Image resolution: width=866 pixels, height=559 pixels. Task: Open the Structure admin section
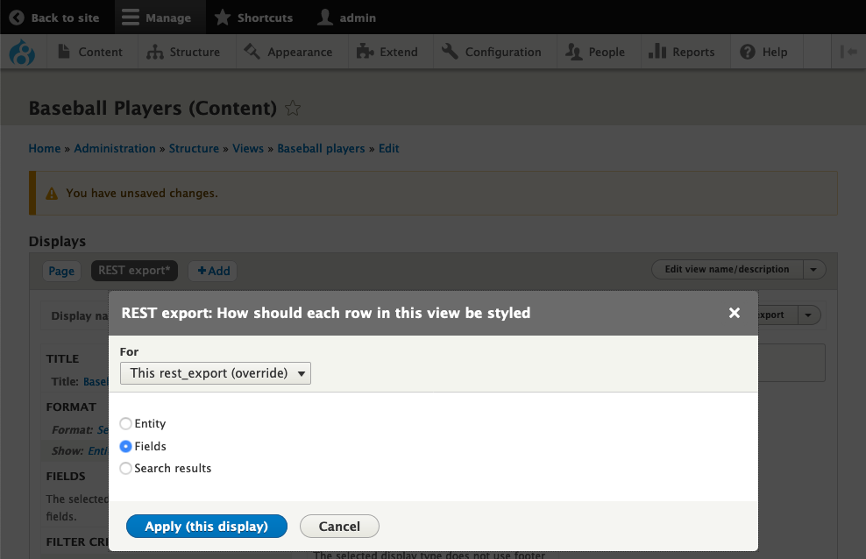(x=185, y=52)
